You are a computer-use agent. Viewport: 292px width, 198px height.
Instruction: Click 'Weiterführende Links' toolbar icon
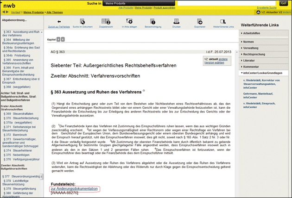(x=223, y=22)
